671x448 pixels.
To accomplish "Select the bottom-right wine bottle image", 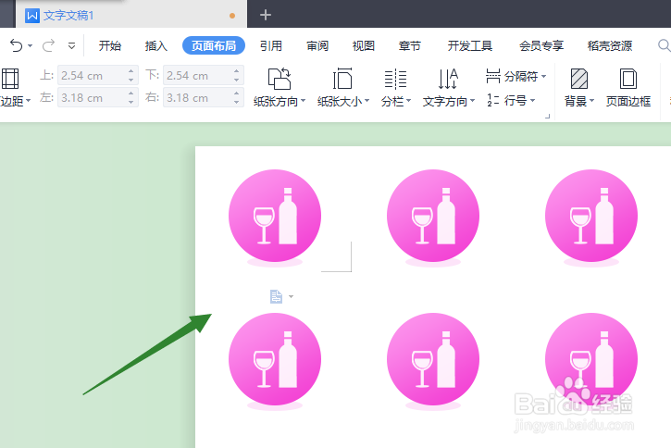I will 591,362.
